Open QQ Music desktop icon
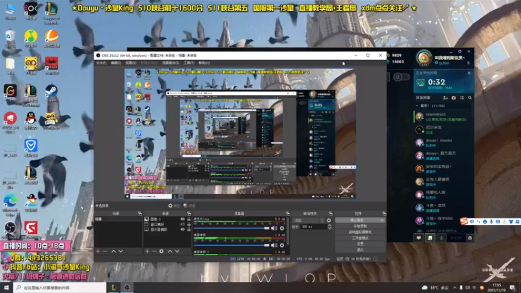The height and width of the screenshot is (293, 521). [x=31, y=36]
